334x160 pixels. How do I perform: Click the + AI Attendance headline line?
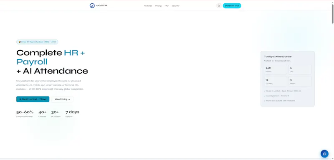[52, 71]
